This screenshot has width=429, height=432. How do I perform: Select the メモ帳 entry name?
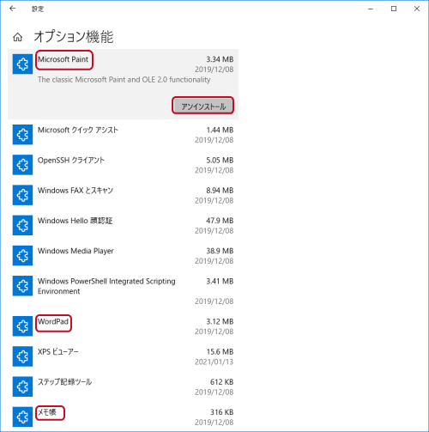tap(47, 412)
